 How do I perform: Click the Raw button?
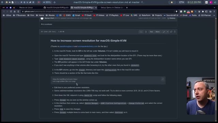(x=151, y=32)
